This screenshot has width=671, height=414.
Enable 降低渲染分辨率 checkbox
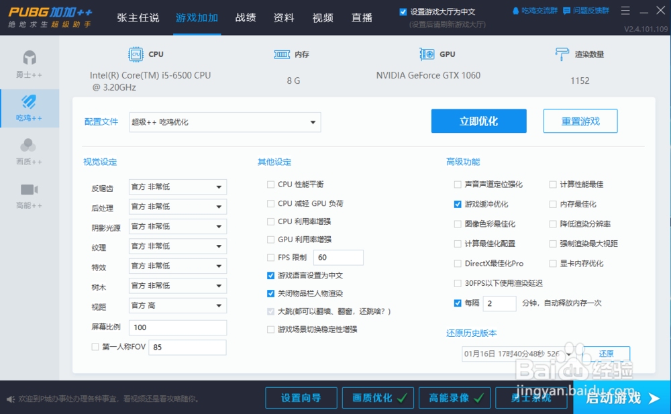coord(553,224)
